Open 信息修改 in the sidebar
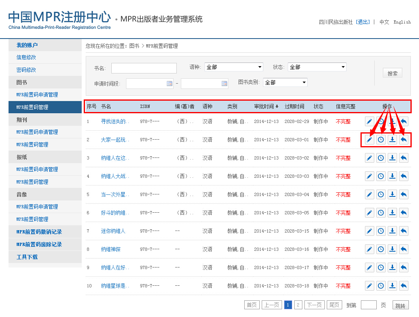 26,57
